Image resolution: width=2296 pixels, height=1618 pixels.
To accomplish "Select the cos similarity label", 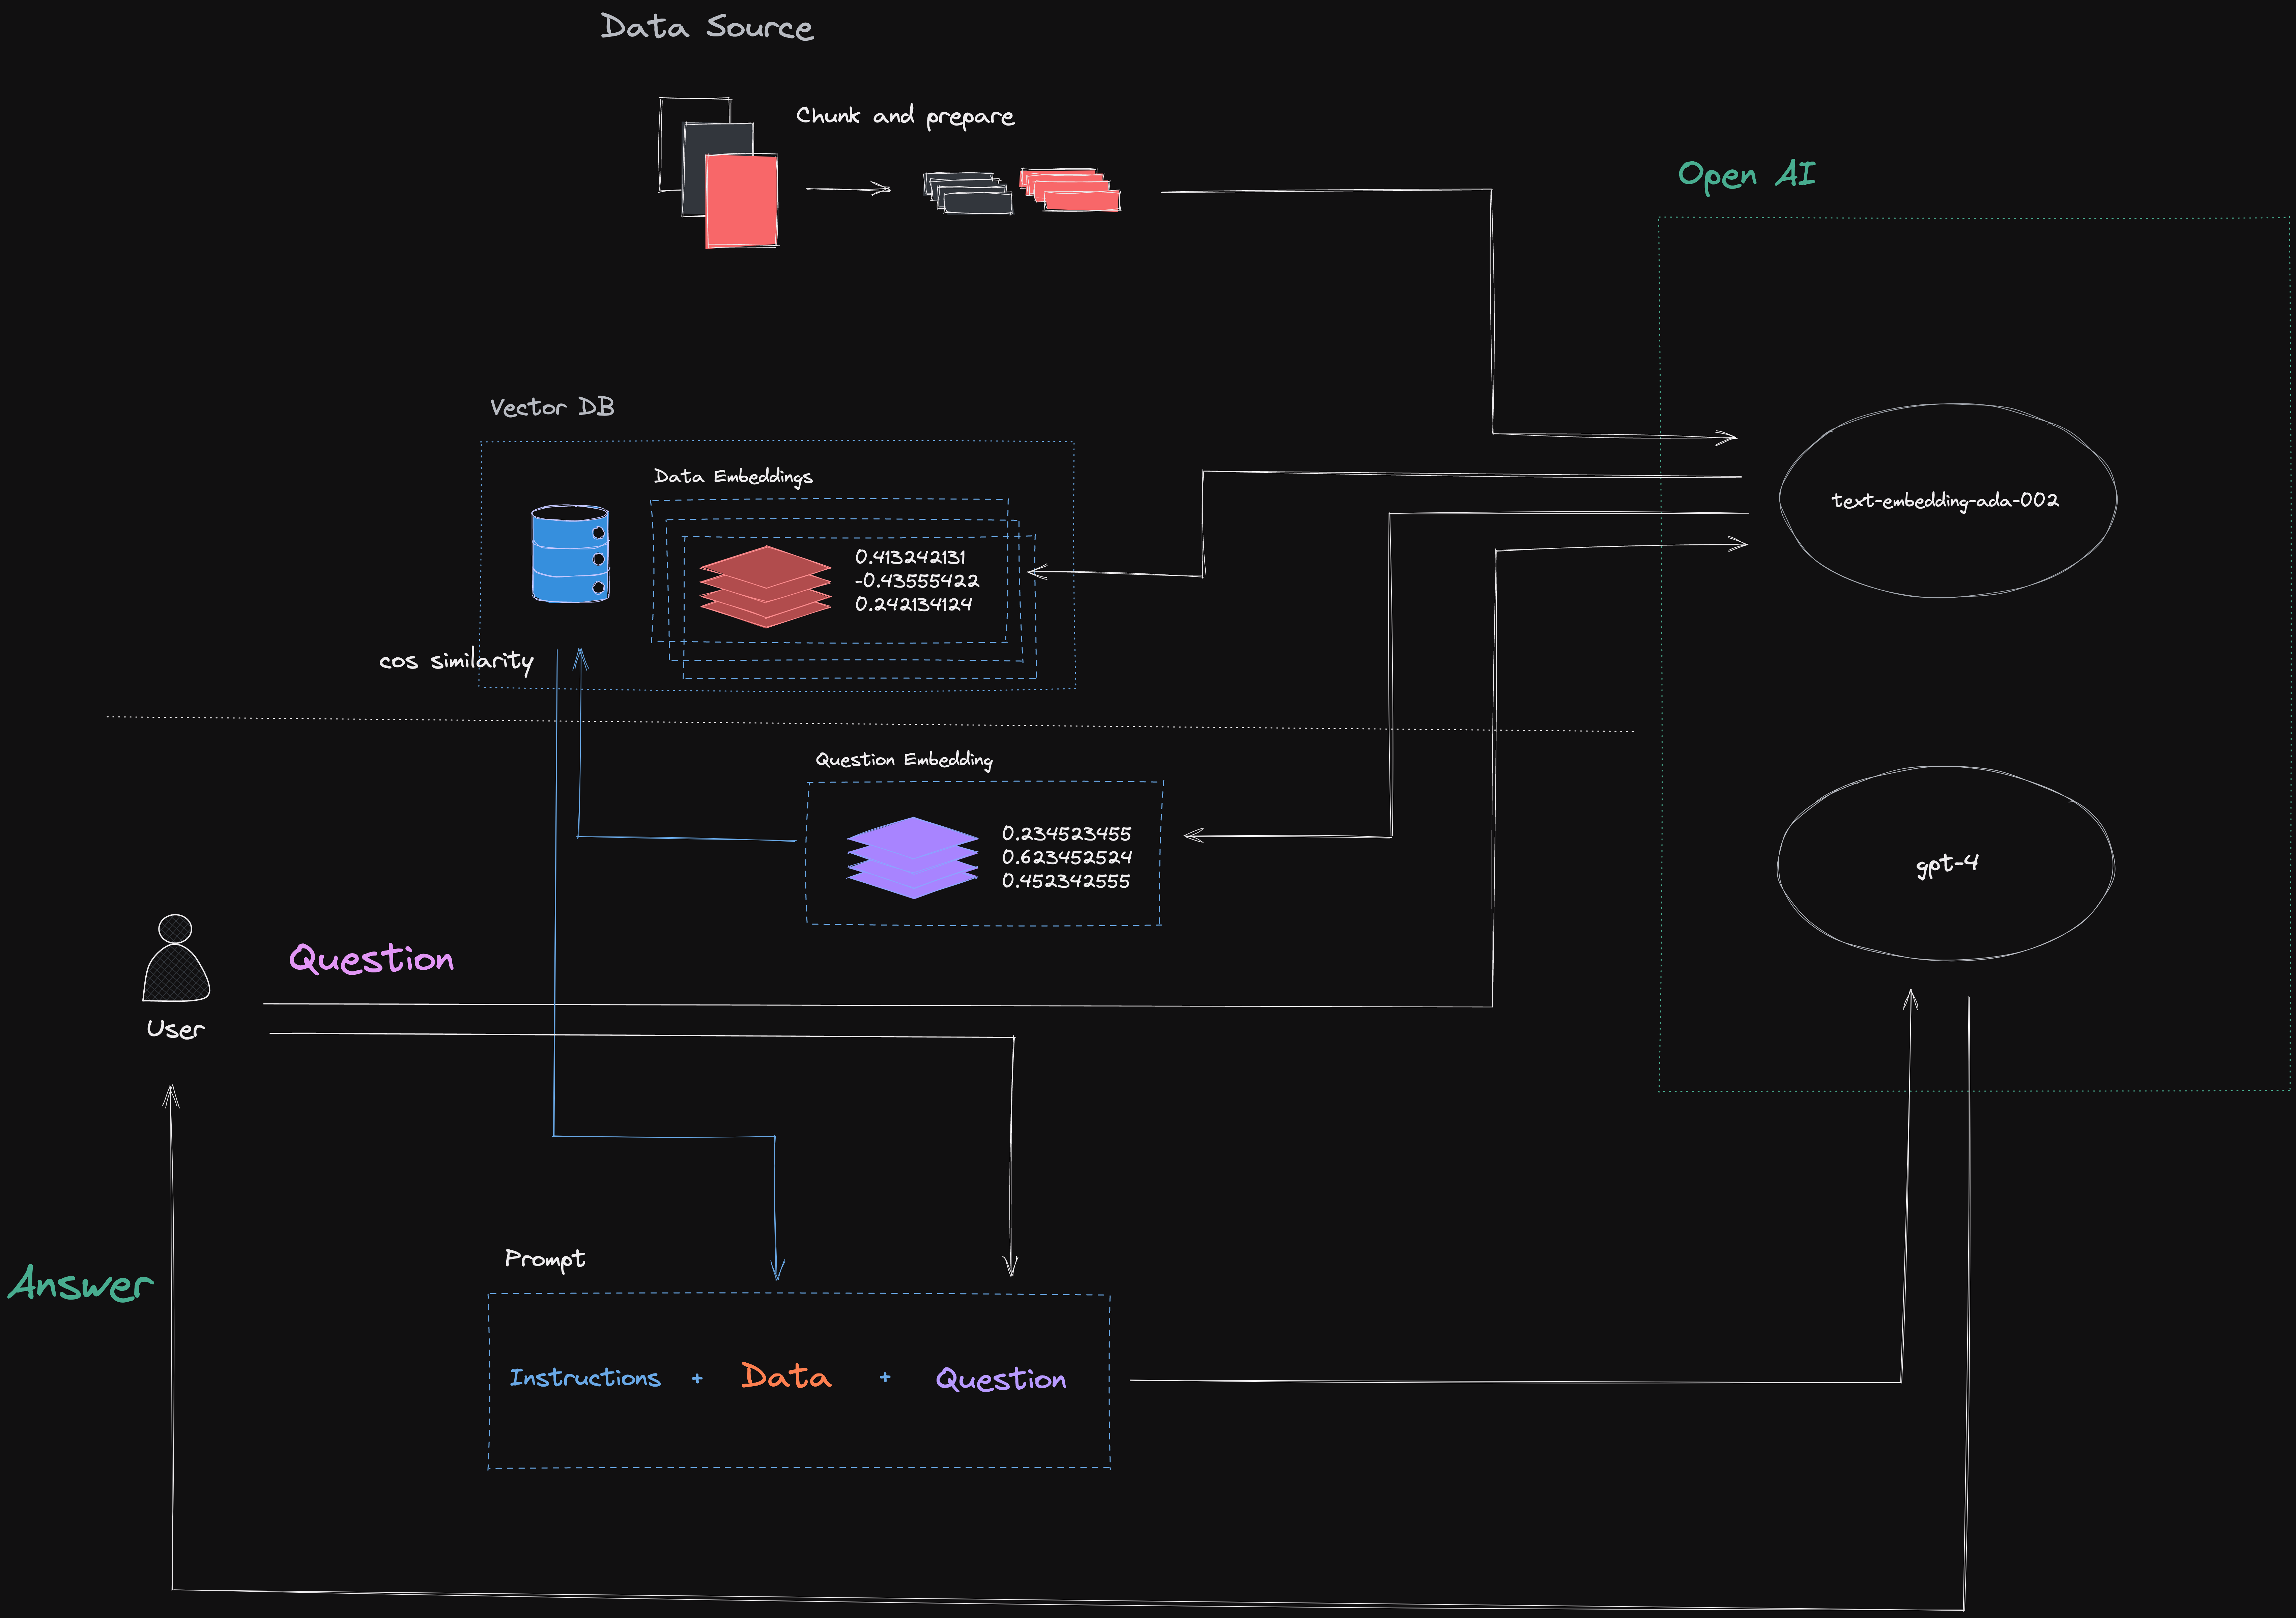I will pos(456,661).
